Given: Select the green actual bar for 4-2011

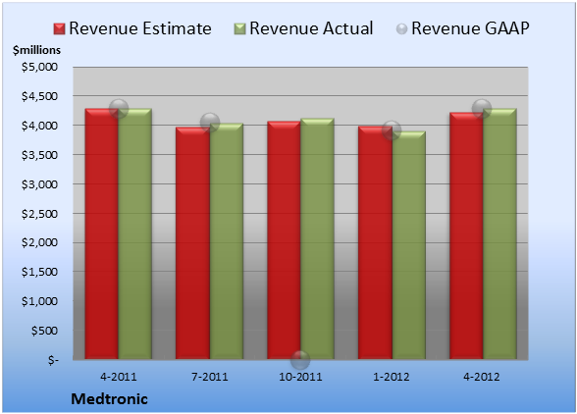Looking at the screenshot, I should point(135,233).
